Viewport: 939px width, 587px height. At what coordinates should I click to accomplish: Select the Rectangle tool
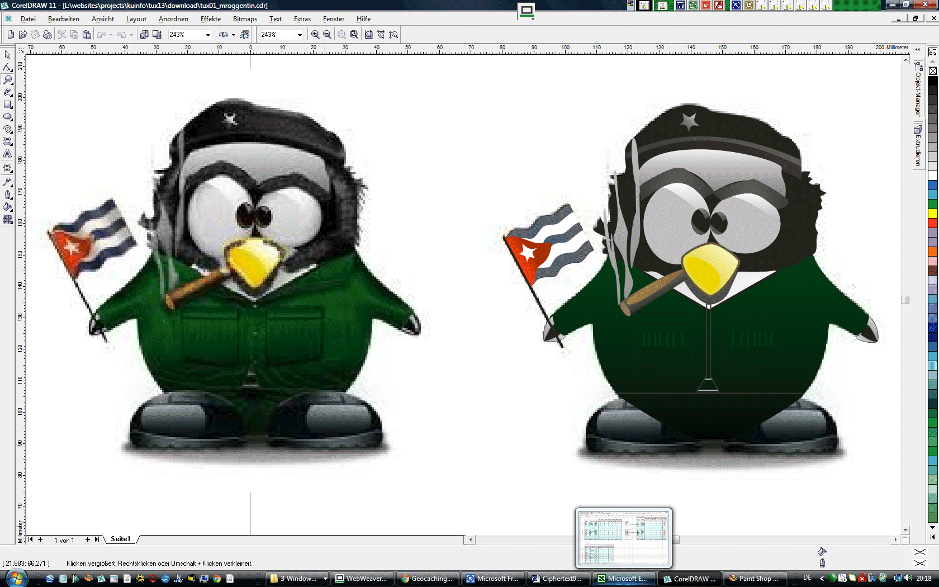point(7,104)
